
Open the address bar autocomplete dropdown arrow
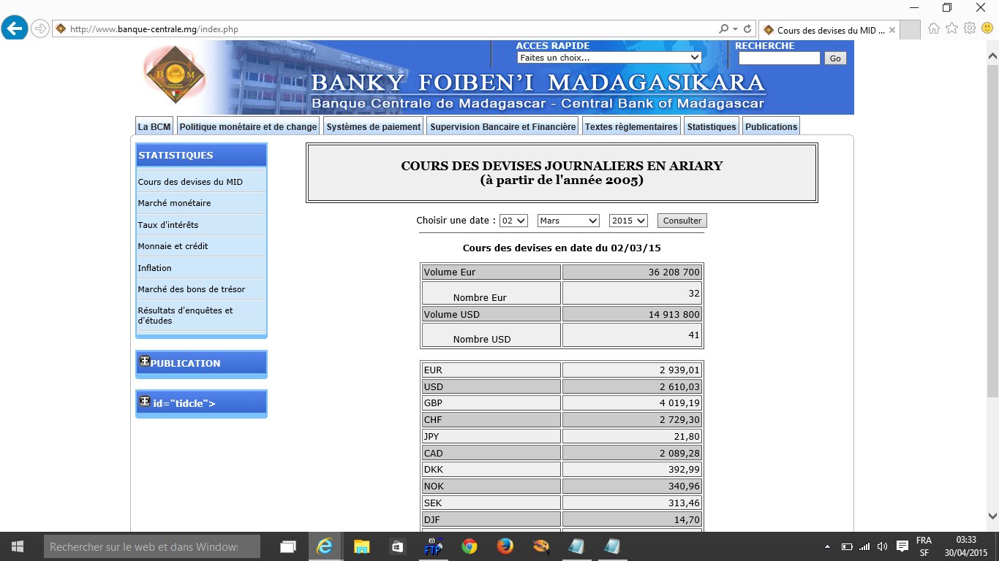point(735,29)
